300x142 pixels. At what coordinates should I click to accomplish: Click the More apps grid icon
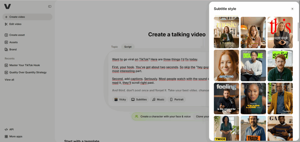pos(6,136)
